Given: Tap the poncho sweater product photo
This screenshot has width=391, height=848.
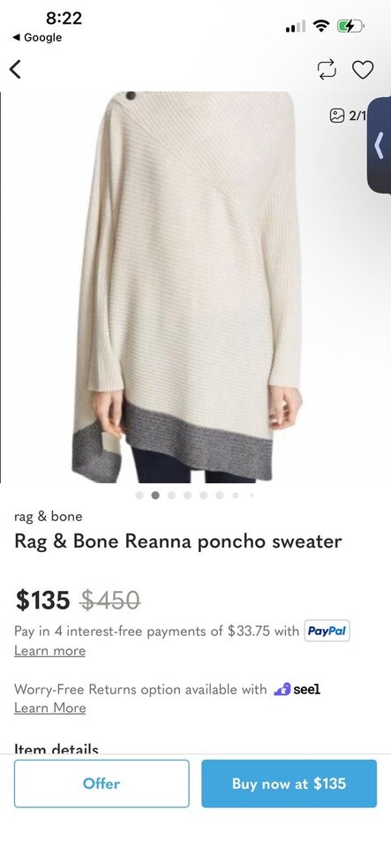Looking at the screenshot, I should (187, 286).
